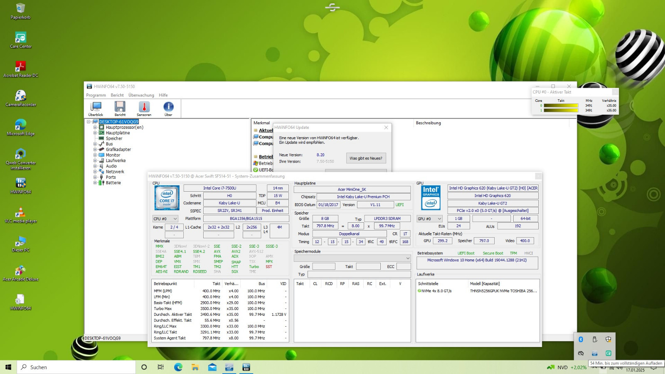Open Task View icon on taskbar

pyautogui.click(x=161, y=367)
